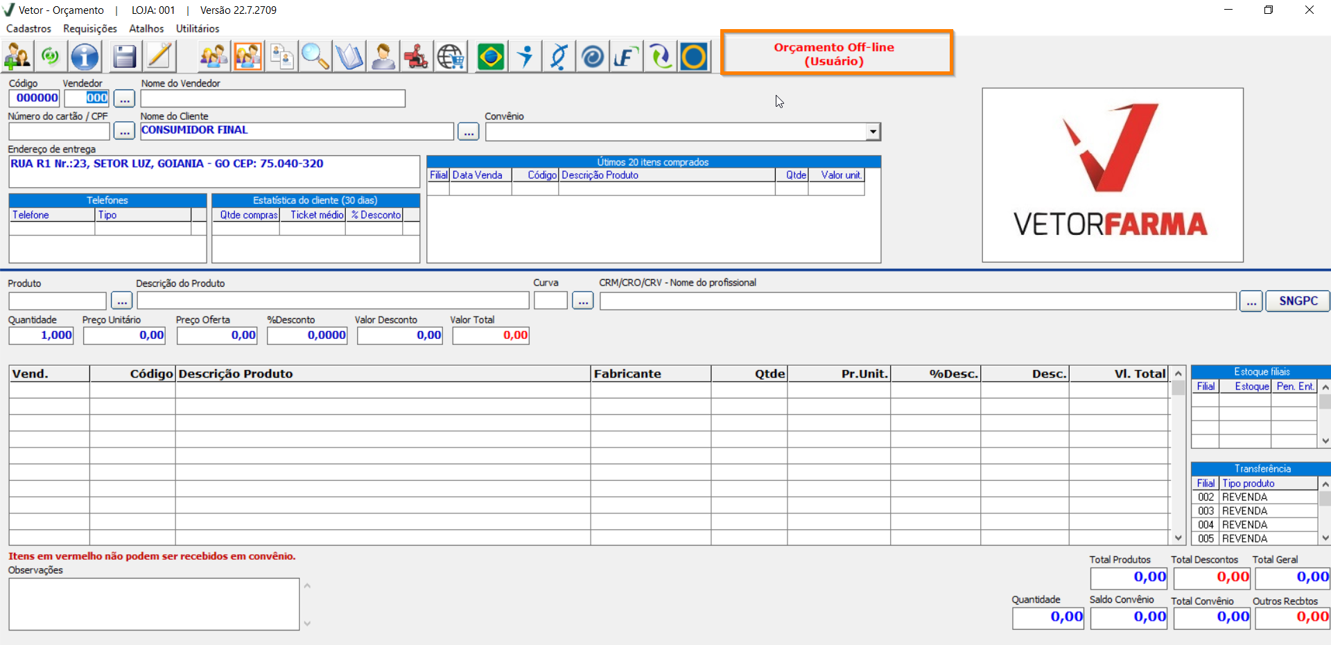The height and width of the screenshot is (645, 1331).
Task: Click the Valor Desconto field
Action: [x=400, y=335]
